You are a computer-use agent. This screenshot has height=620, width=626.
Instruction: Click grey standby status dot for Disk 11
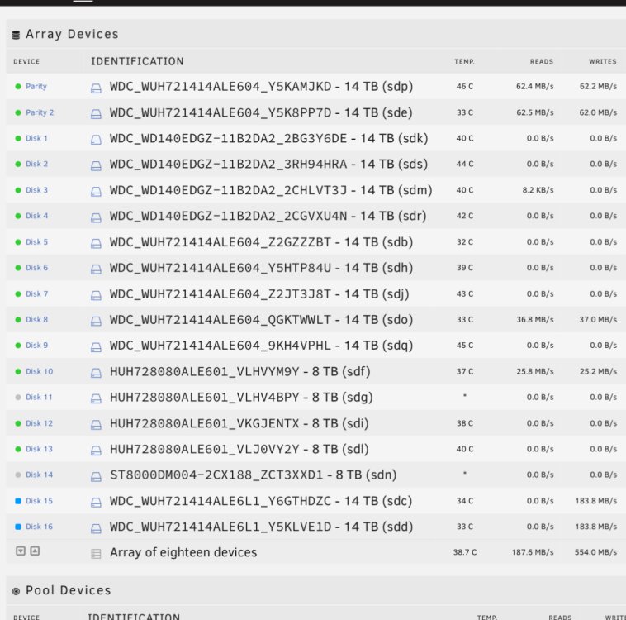(x=18, y=398)
